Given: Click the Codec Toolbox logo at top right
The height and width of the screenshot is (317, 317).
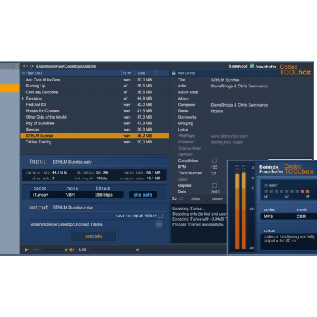Looking at the screenshot, I should point(295,70).
